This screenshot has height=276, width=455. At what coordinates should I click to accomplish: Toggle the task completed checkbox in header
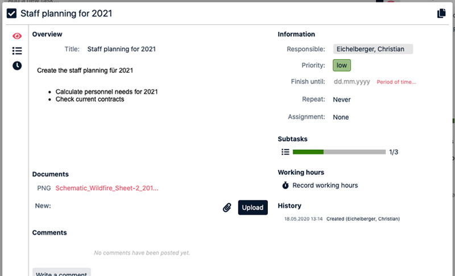(x=11, y=14)
